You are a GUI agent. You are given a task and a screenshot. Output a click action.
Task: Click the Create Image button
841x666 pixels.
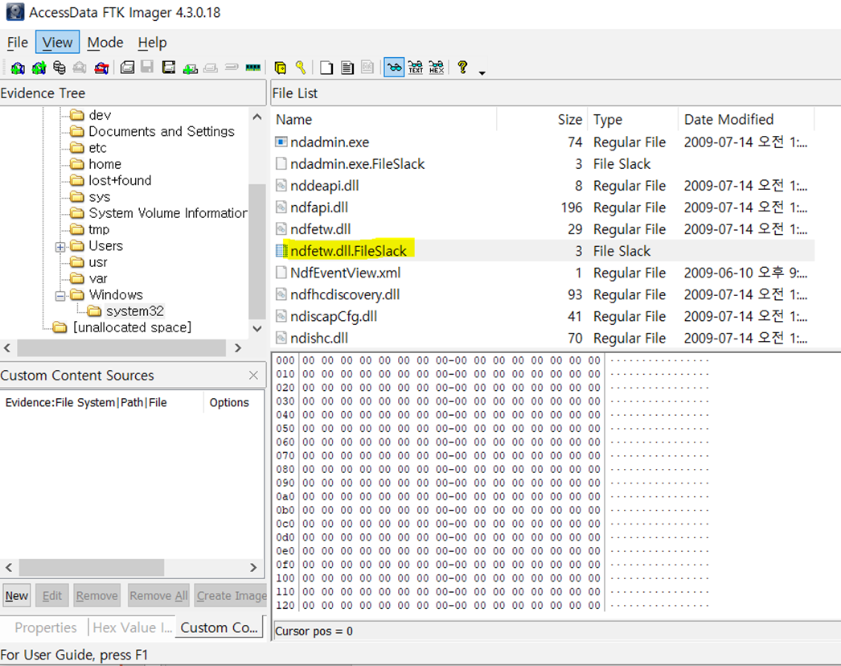tap(231, 596)
